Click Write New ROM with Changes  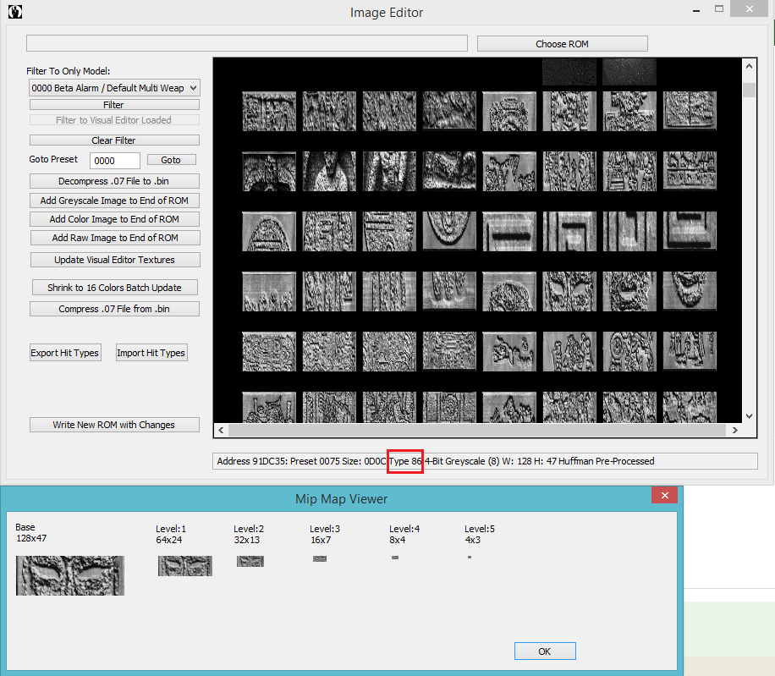[114, 425]
